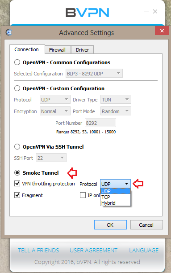The height and width of the screenshot is (273, 171).
Task: Choose OpenVPN Via SSH Tunnel radio button
Action: point(17,147)
